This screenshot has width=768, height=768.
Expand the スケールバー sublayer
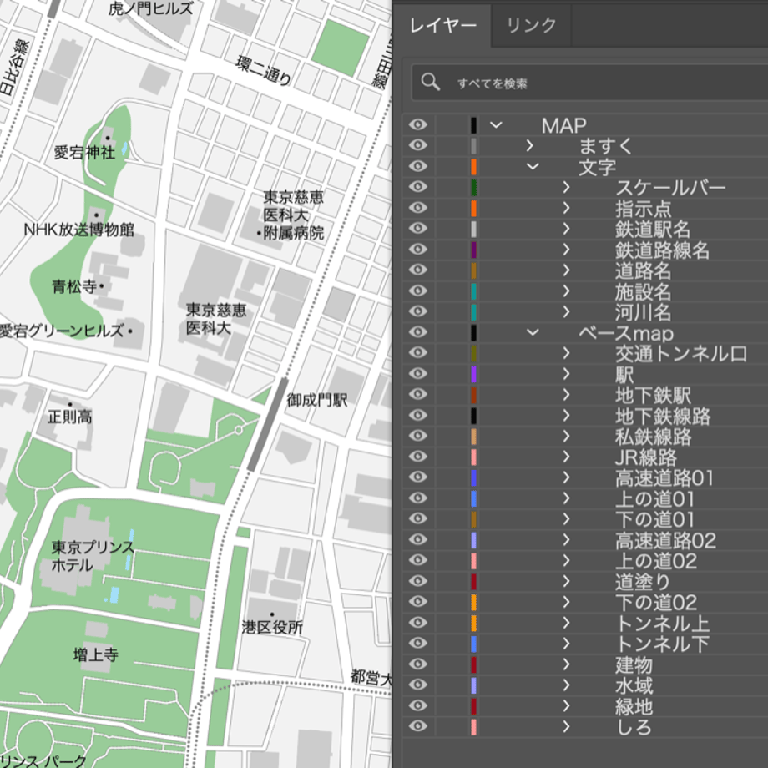[x=566, y=187]
